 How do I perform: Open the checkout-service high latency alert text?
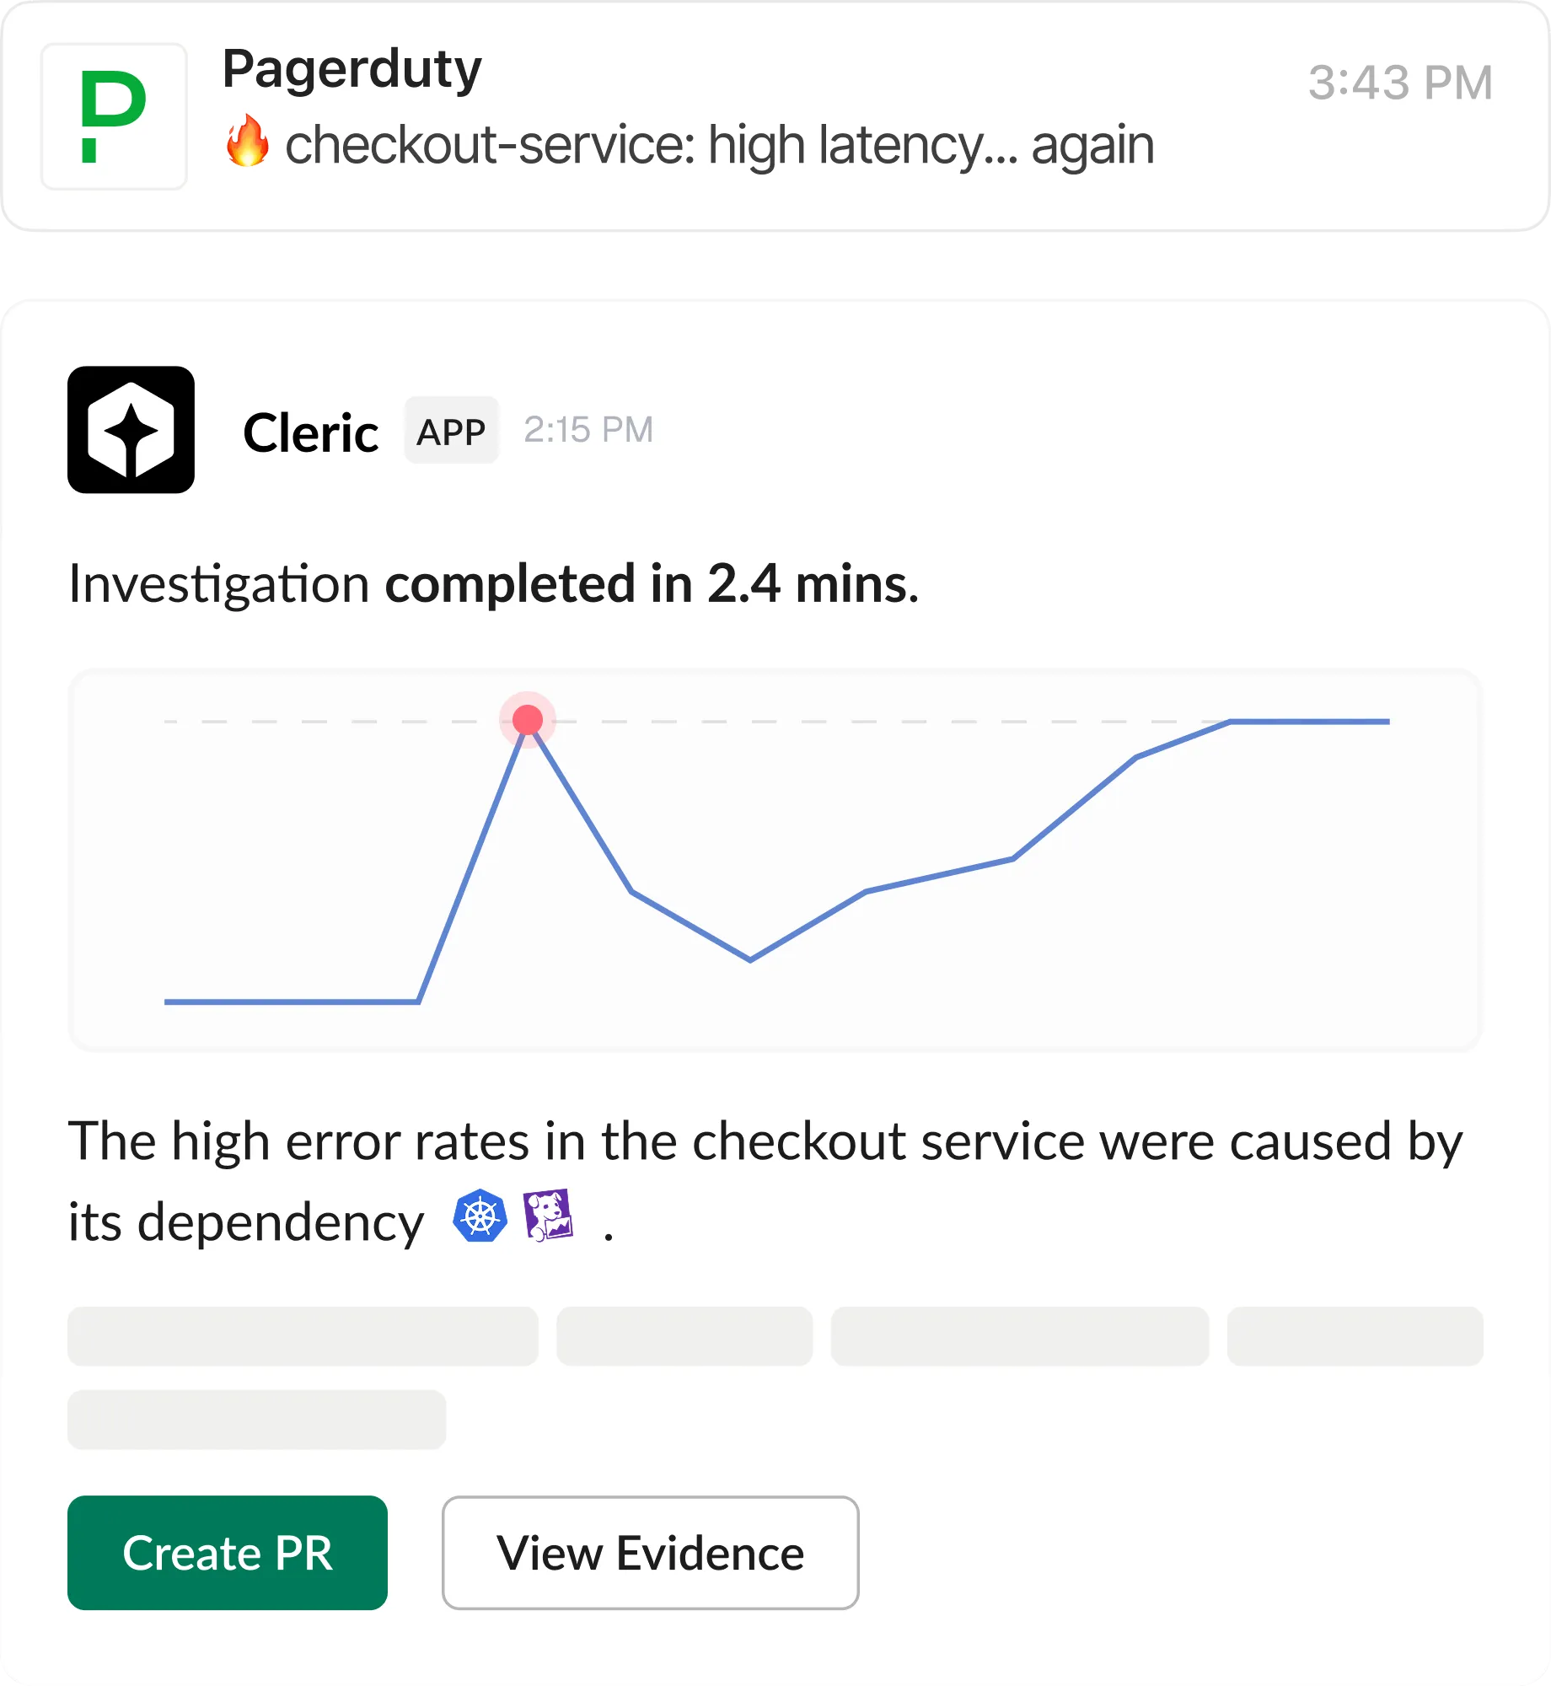[x=719, y=145]
